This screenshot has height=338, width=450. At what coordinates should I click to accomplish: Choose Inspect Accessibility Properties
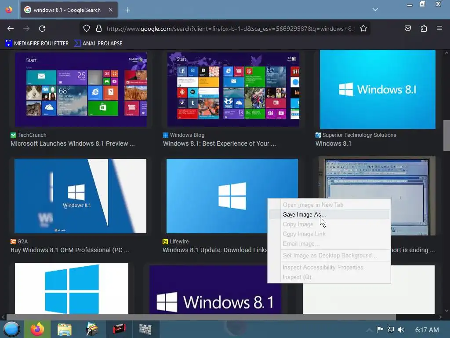(x=329, y=268)
